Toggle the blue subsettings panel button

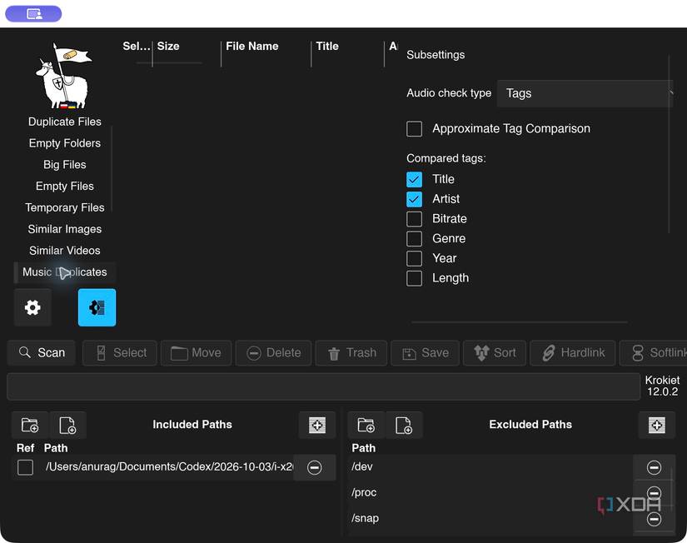pos(97,307)
